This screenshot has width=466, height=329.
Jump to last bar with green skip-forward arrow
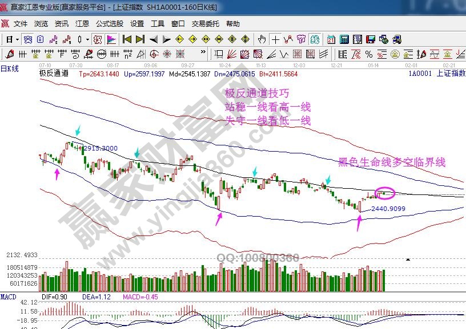140,39
